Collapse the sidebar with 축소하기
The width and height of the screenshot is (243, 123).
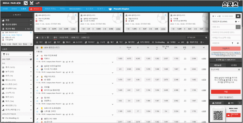pos(17,15)
